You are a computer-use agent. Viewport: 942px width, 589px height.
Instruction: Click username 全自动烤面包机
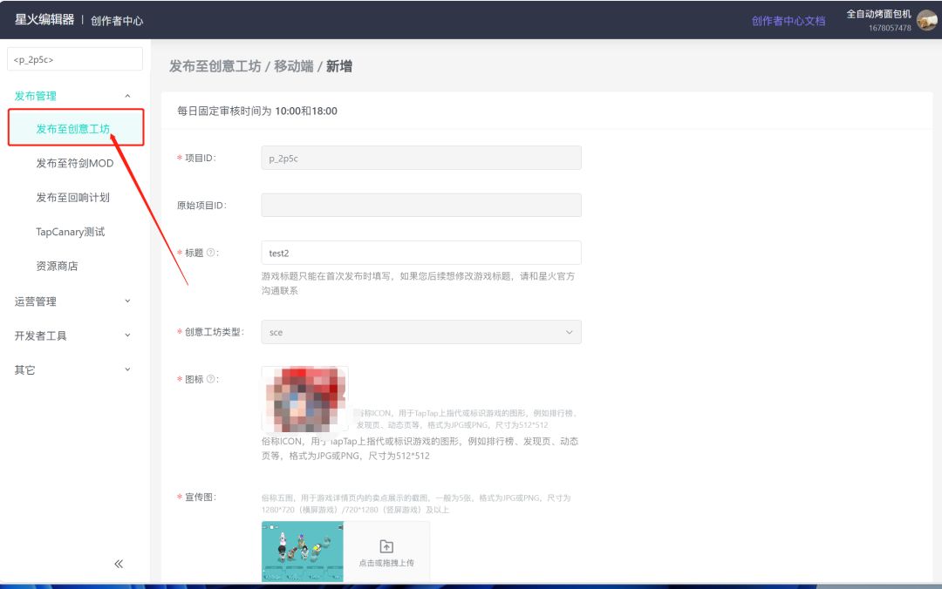tap(879, 14)
